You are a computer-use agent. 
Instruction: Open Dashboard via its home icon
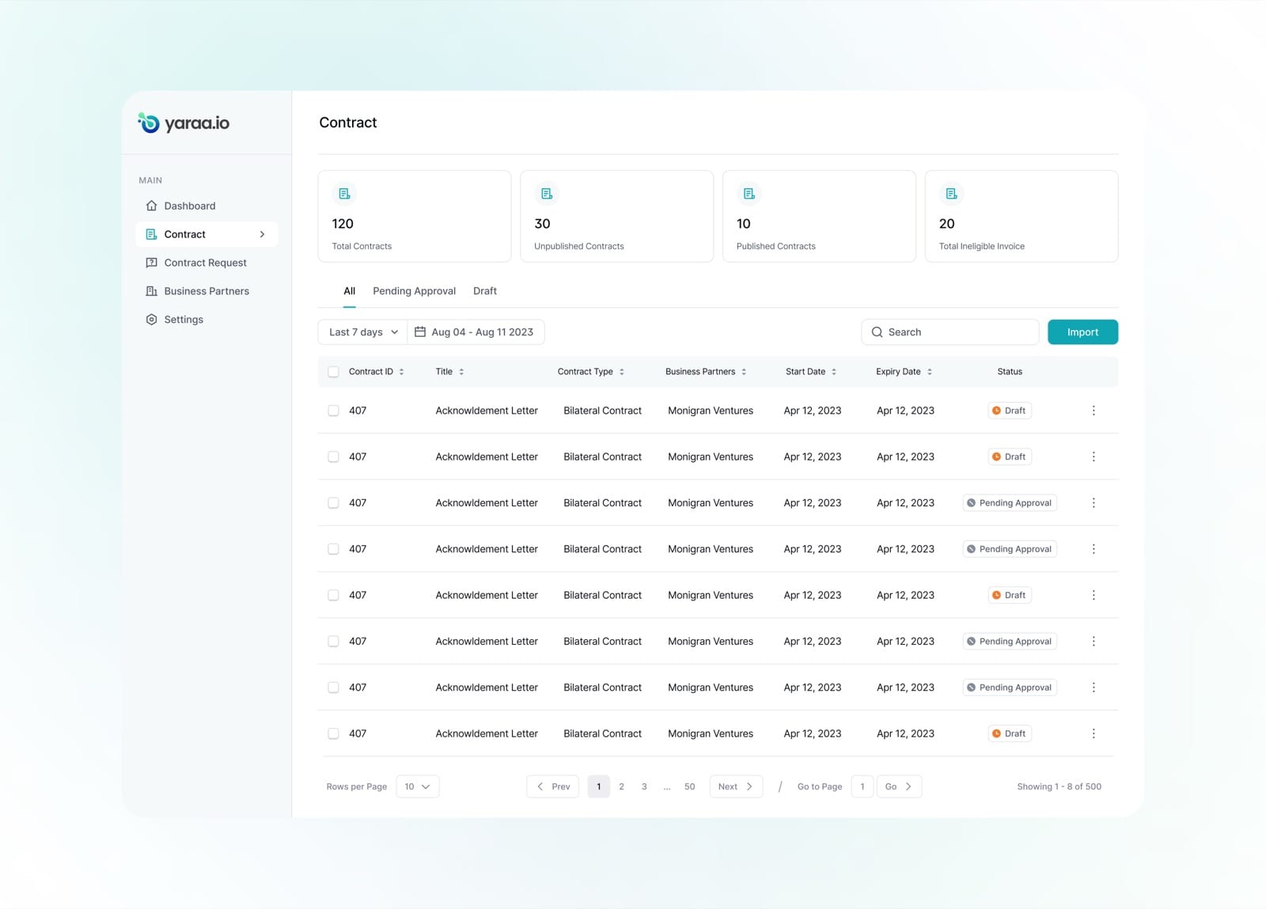click(151, 206)
